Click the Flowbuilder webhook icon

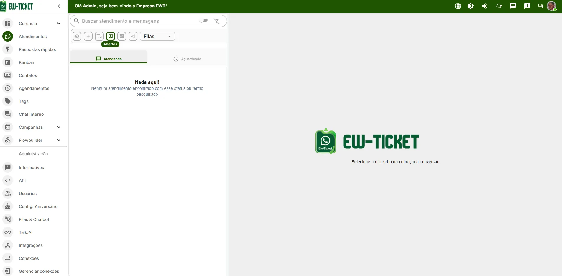click(x=8, y=140)
